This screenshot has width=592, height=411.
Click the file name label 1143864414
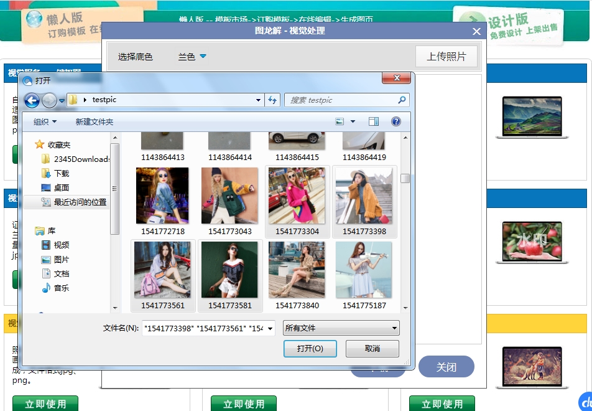(230, 158)
